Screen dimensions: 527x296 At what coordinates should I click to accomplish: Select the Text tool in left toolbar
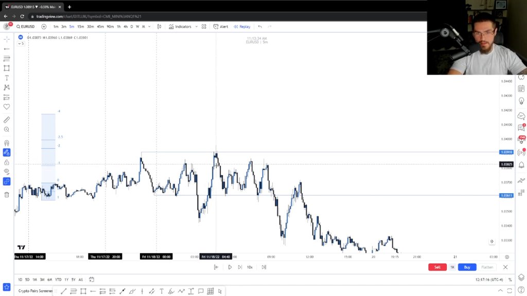pyautogui.click(x=6, y=78)
